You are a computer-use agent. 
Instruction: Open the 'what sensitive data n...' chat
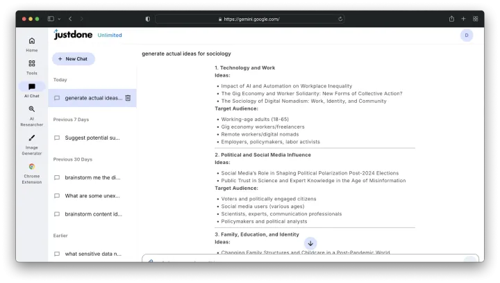(92, 254)
